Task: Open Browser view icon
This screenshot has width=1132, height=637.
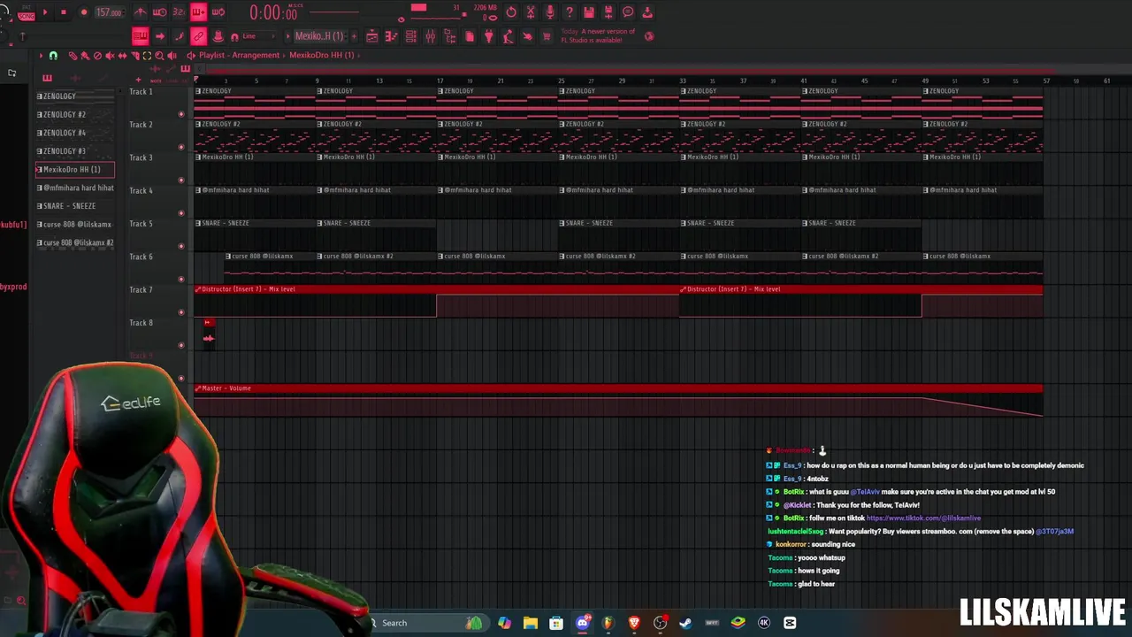Action: click(x=450, y=36)
